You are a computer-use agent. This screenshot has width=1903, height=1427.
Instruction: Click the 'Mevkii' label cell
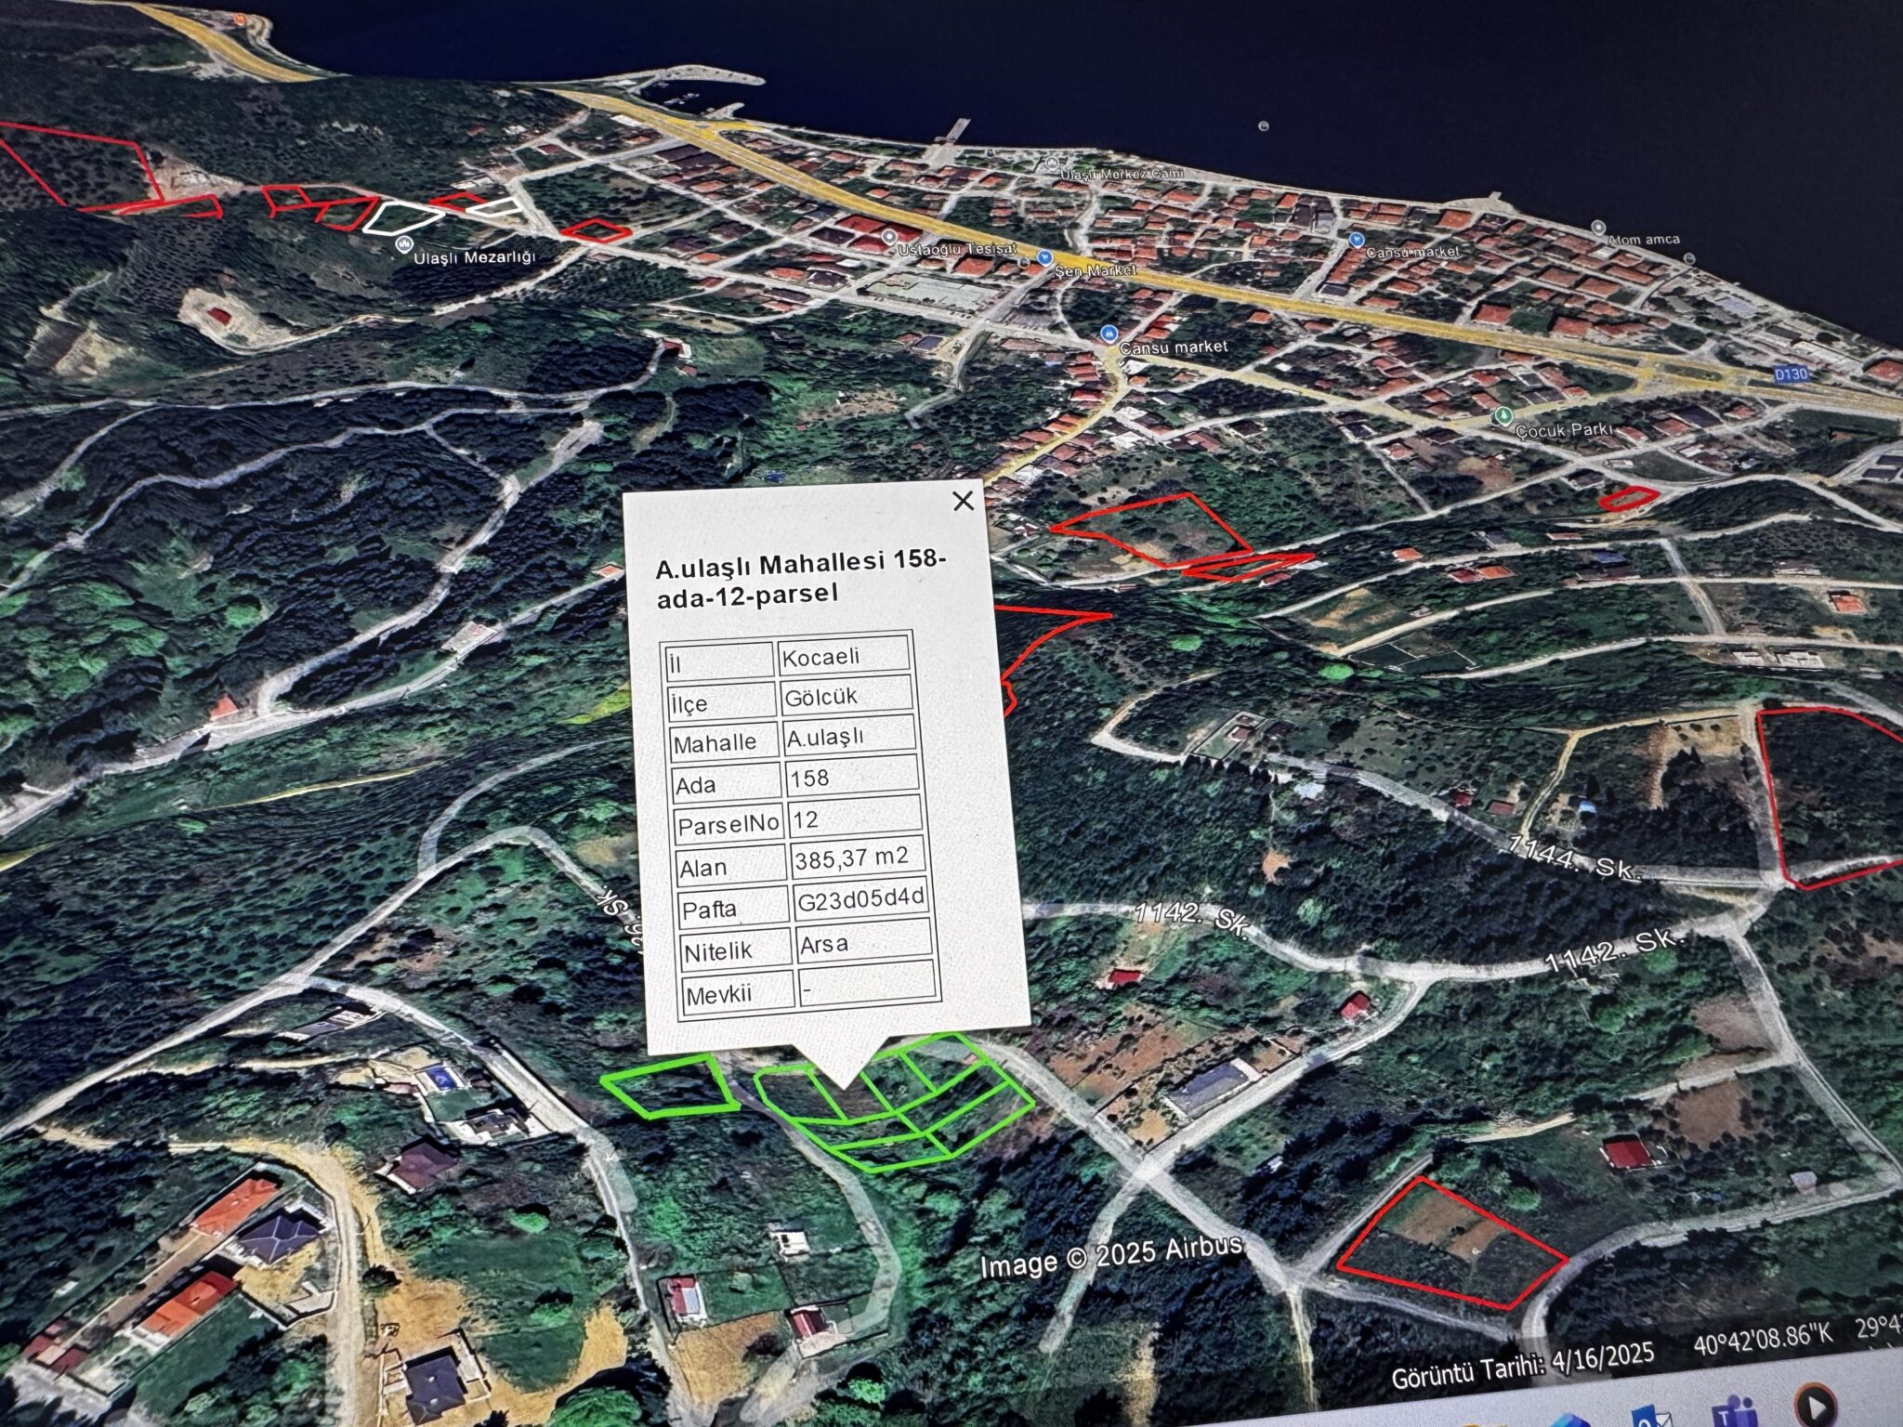tap(738, 992)
